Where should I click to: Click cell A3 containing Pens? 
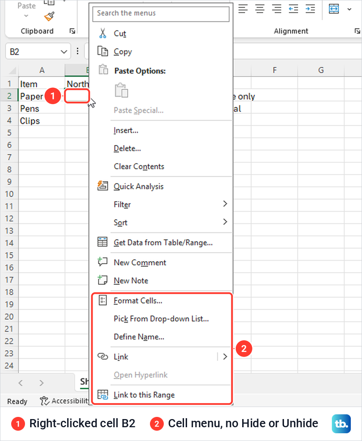(42, 108)
